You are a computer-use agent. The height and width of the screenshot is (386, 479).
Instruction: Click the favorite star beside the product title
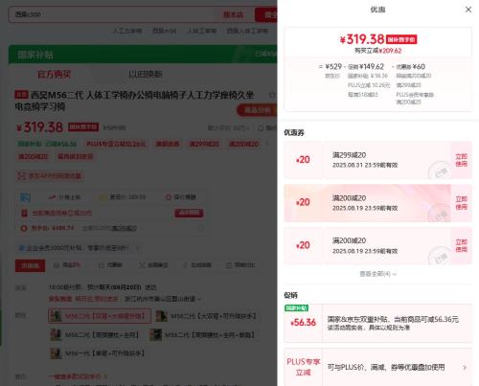(272, 95)
